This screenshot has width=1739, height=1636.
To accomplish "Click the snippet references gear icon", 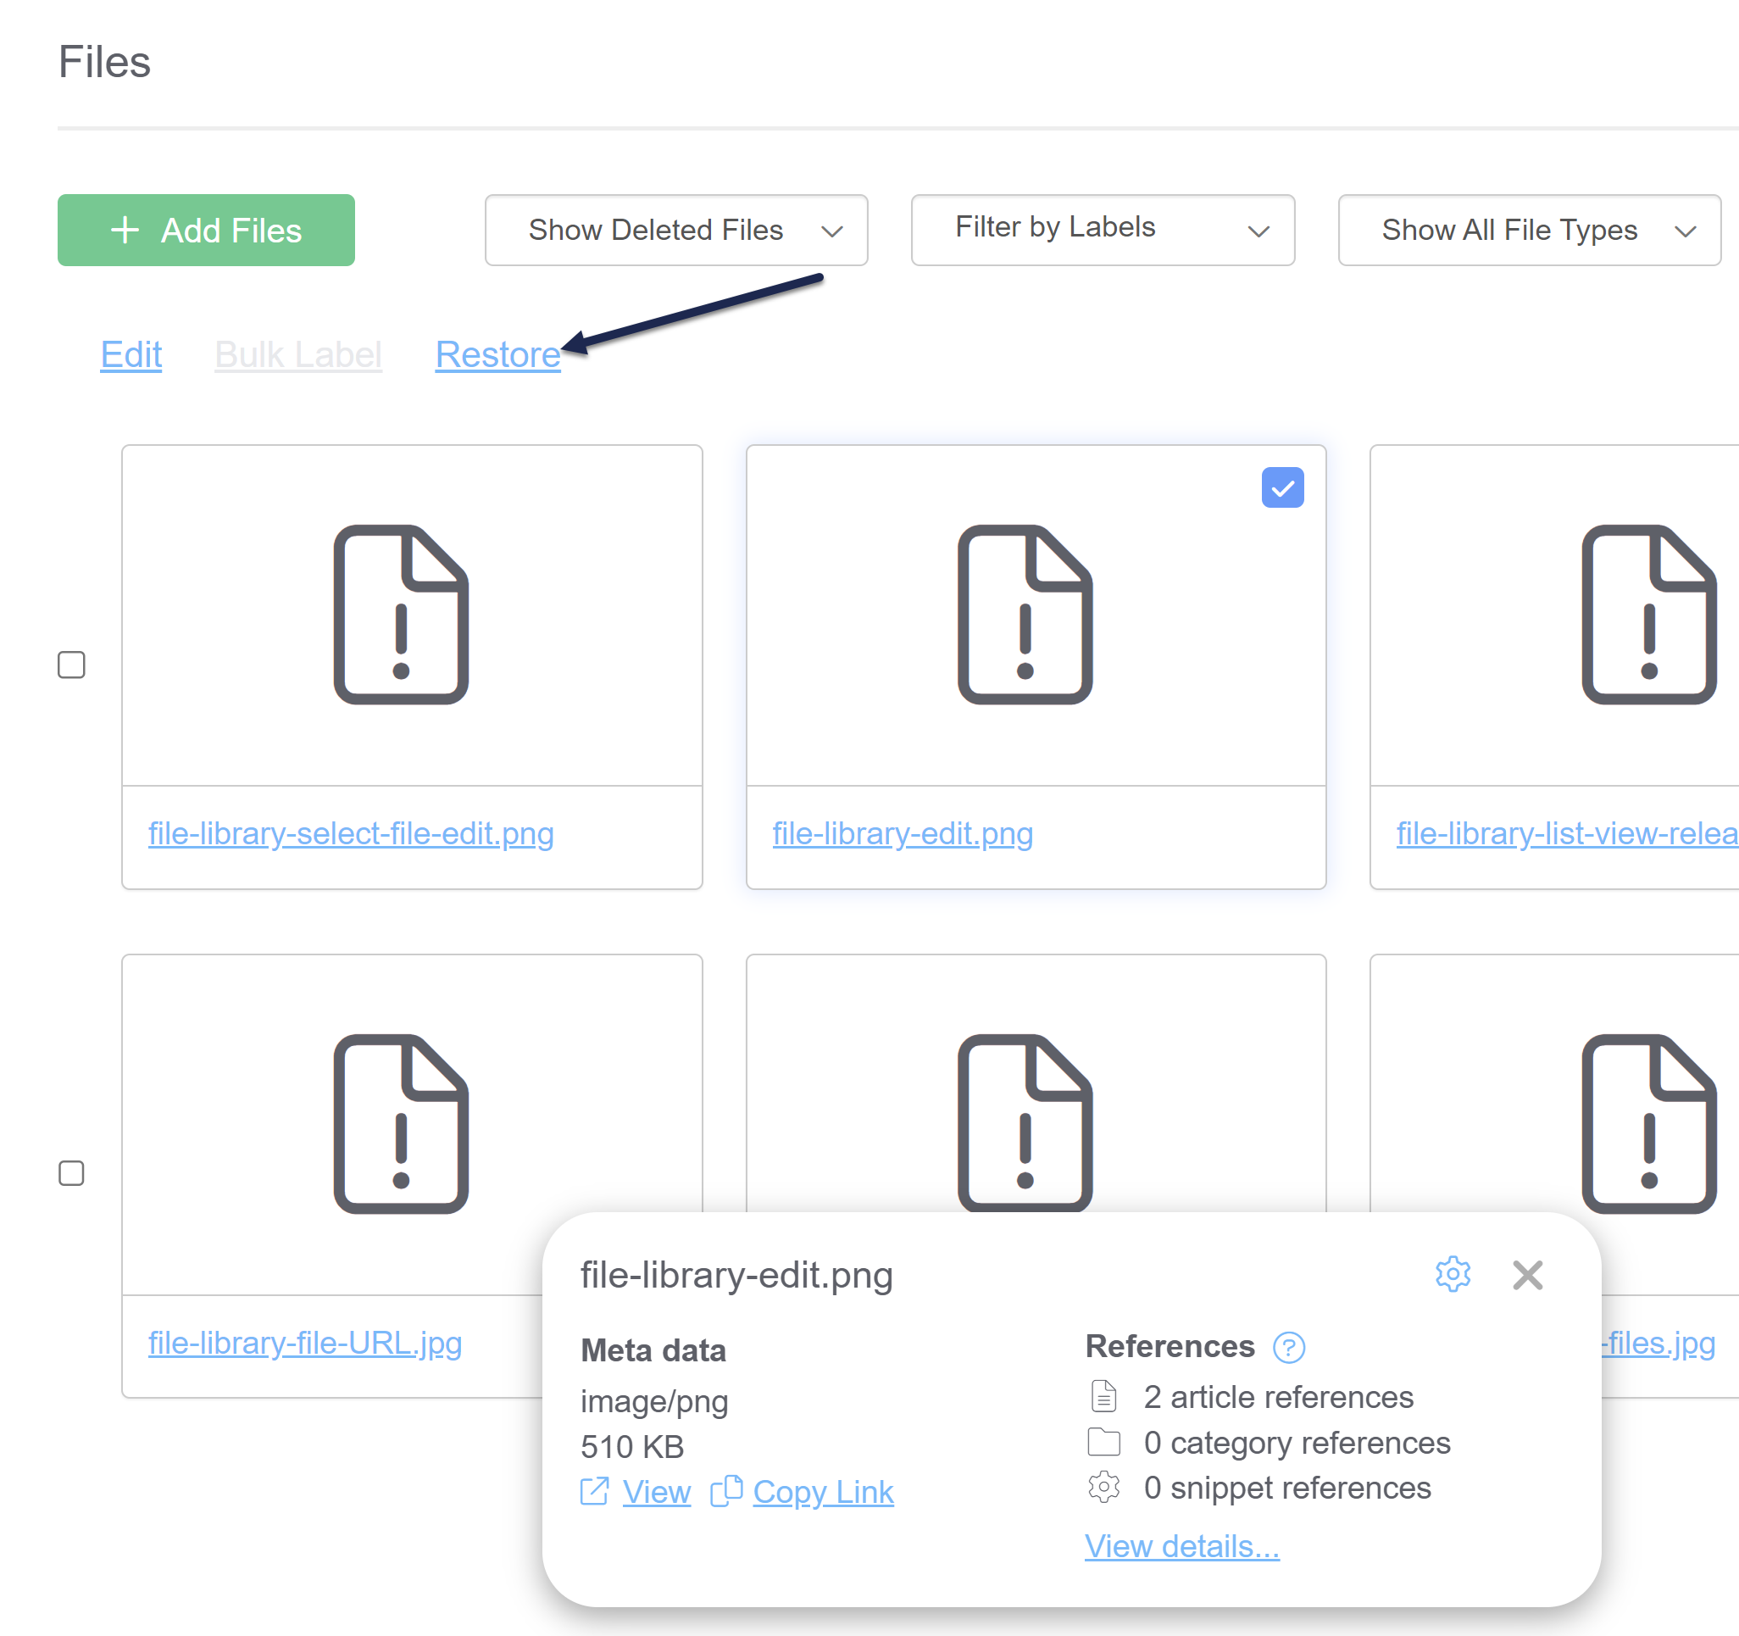I will [x=1104, y=1488].
